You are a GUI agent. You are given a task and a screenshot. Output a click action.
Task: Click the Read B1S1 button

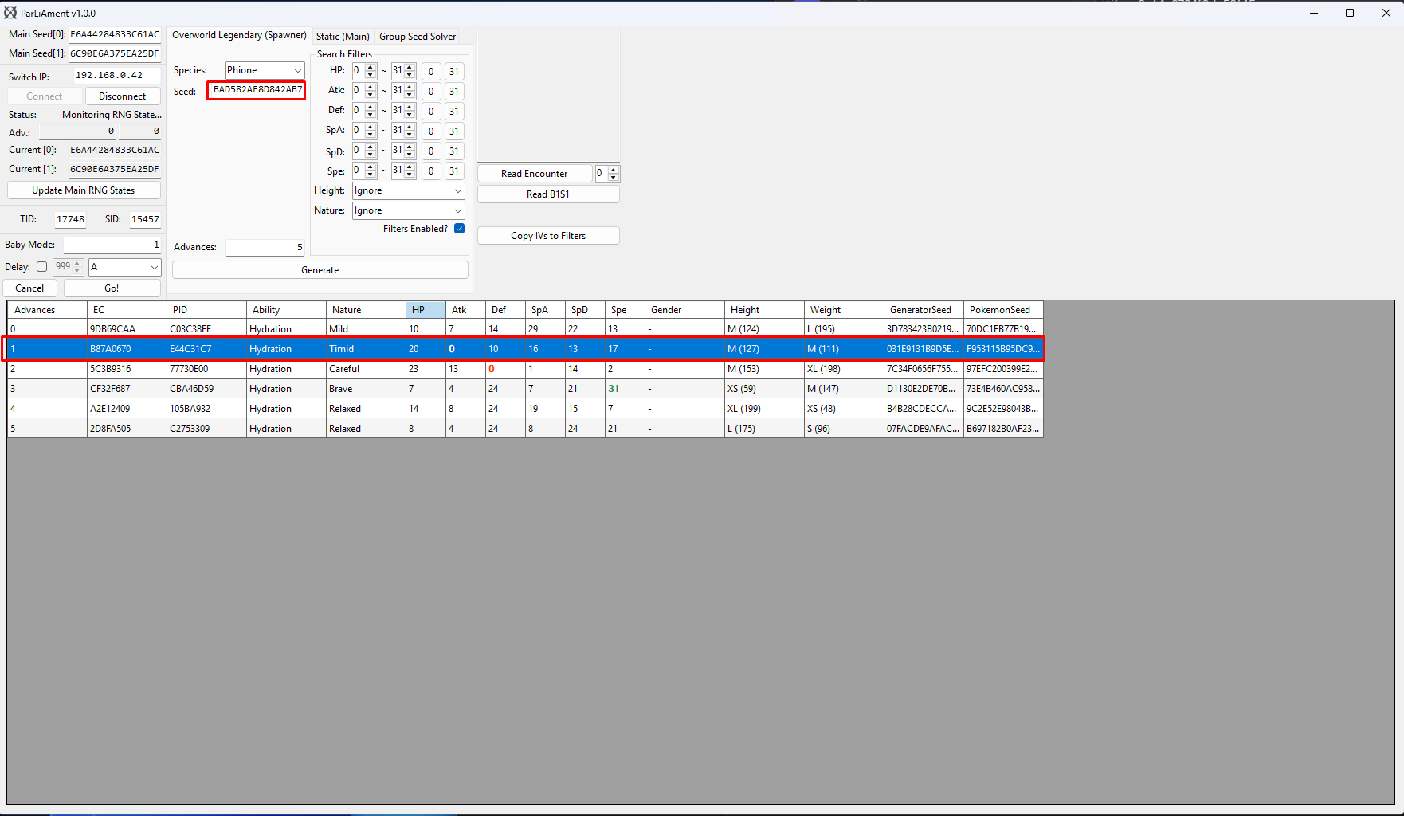548,194
